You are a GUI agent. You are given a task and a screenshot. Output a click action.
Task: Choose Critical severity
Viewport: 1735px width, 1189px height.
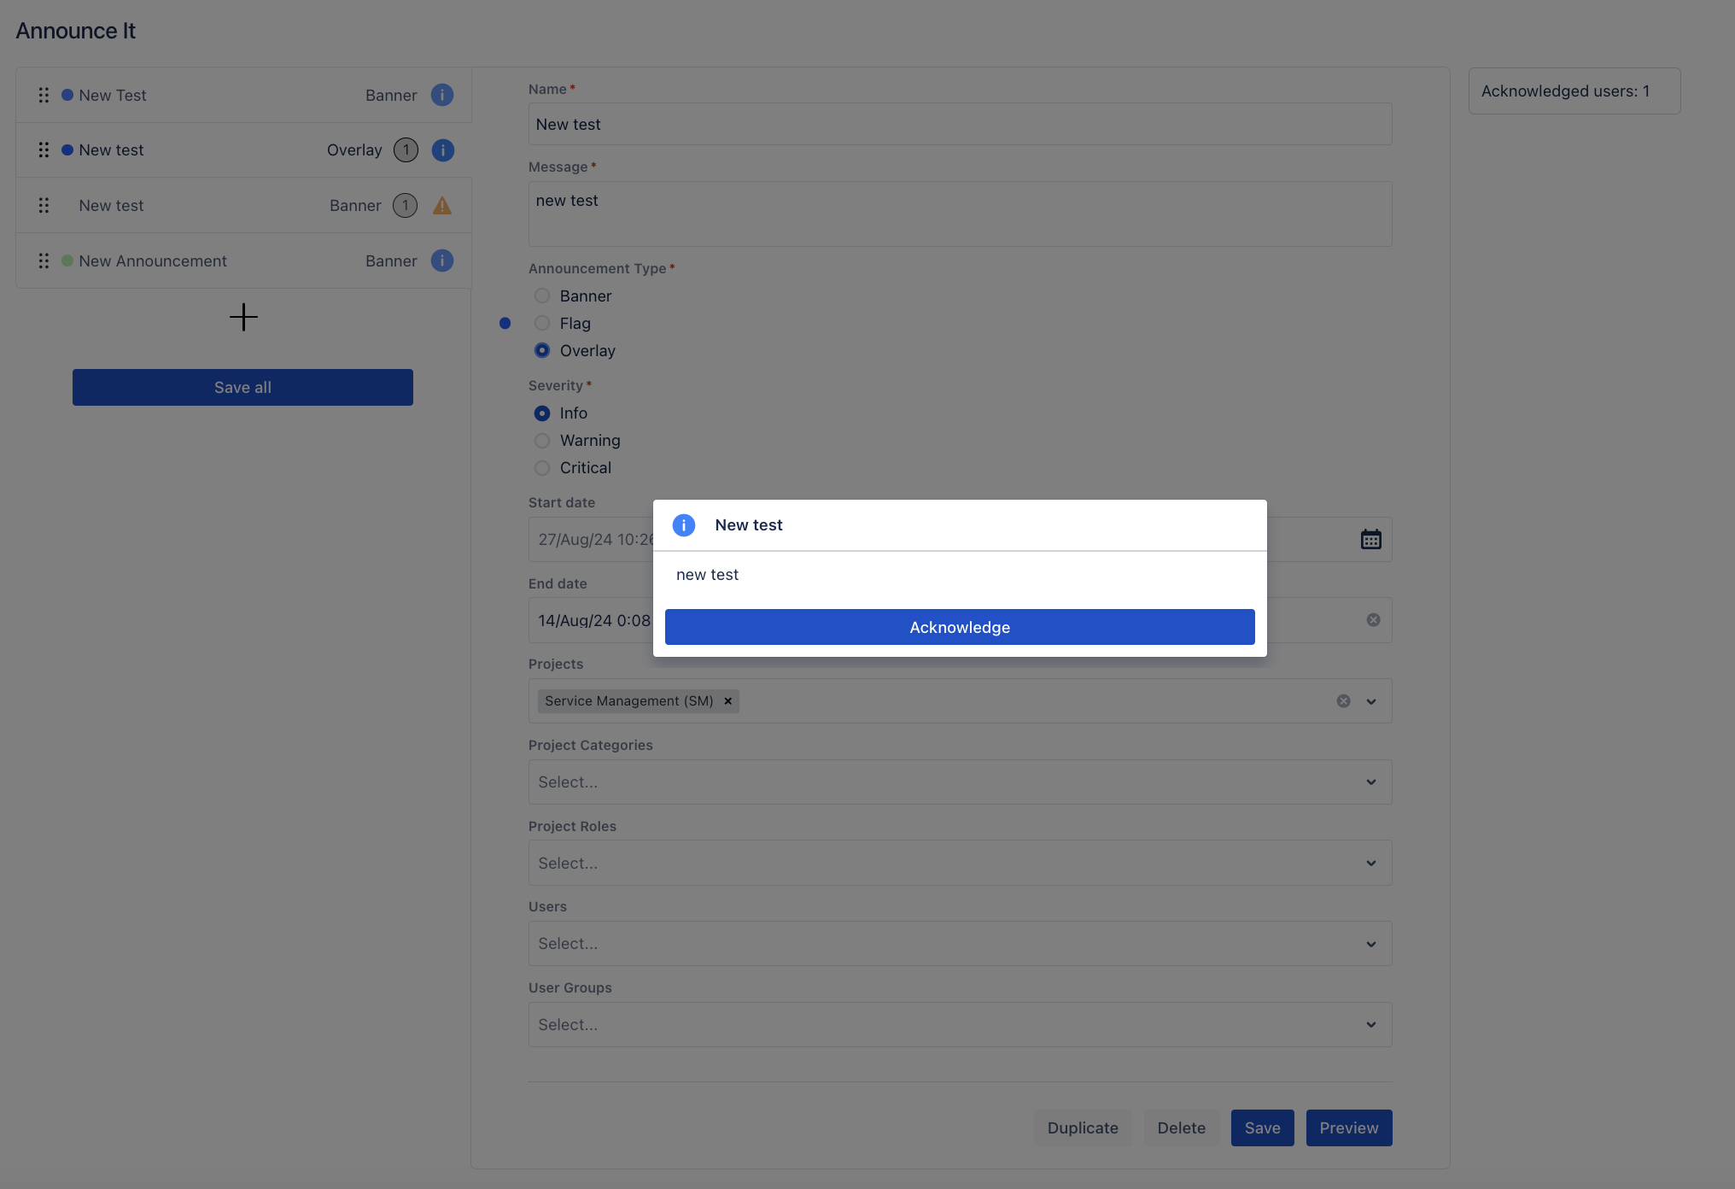pyautogui.click(x=542, y=468)
